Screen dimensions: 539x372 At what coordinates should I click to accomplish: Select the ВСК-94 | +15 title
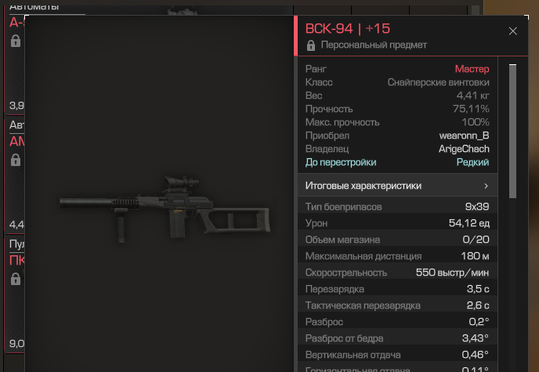[348, 28]
